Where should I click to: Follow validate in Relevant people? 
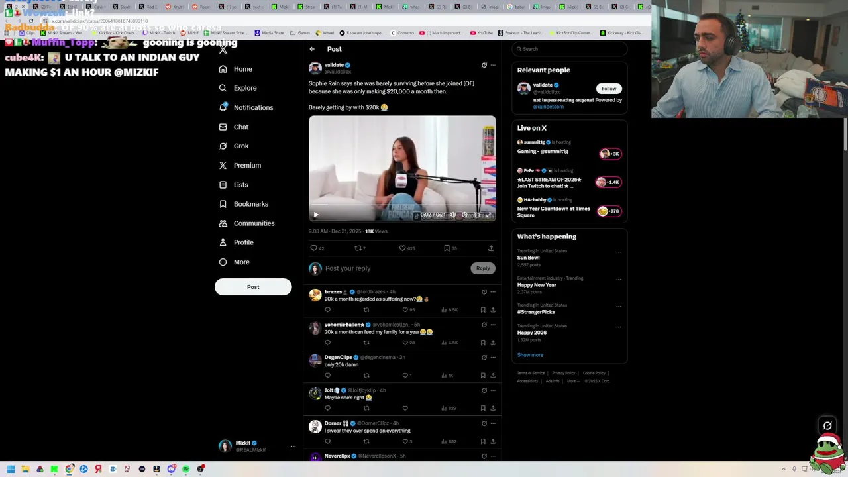coord(609,89)
